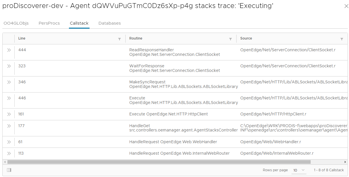The width and height of the screenshot is (349, 177).
Task: Select the Callstack tab
Action: 79,23
